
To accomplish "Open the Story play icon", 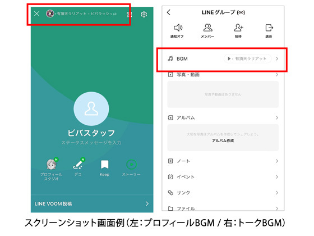I will (131, 164).
